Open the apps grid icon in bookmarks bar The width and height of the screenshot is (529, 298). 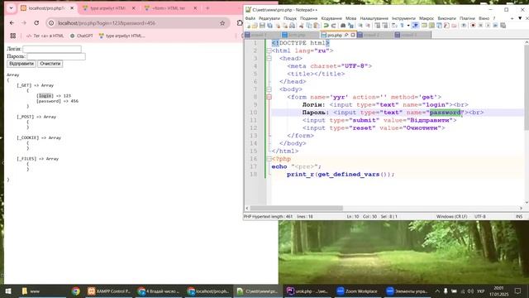13,36
